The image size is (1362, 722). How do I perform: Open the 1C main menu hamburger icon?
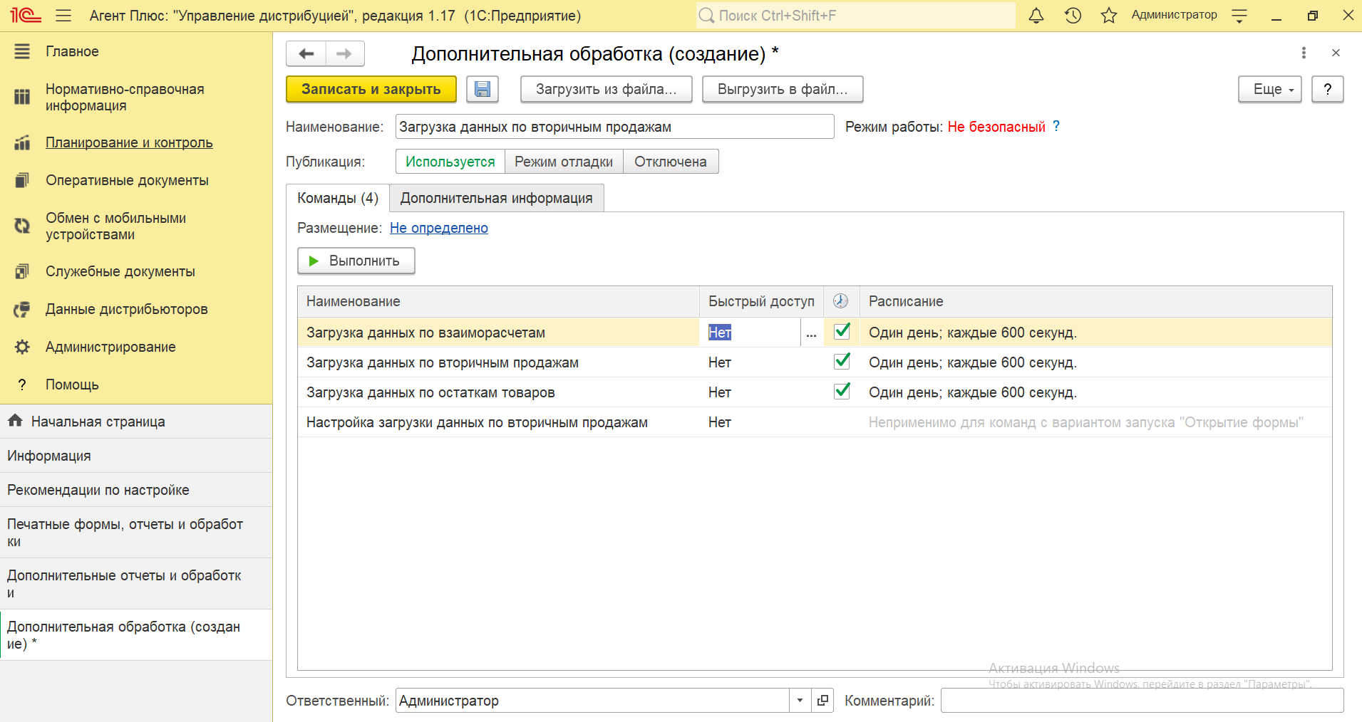(63, 15)
